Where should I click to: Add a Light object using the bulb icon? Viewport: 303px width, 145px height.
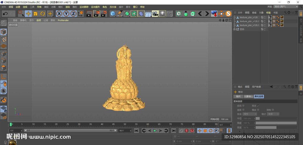coord(162,14)
